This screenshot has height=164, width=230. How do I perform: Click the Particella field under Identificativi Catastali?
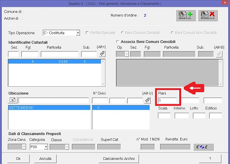60,54
